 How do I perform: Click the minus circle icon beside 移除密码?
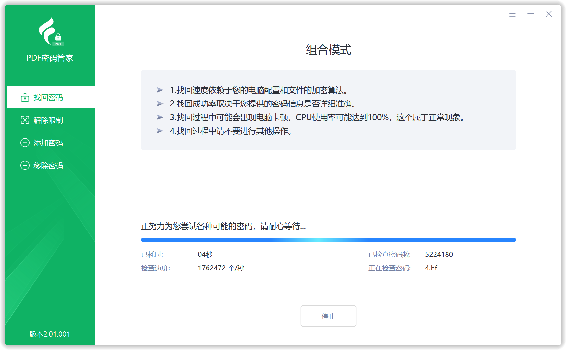pos(25,166)
